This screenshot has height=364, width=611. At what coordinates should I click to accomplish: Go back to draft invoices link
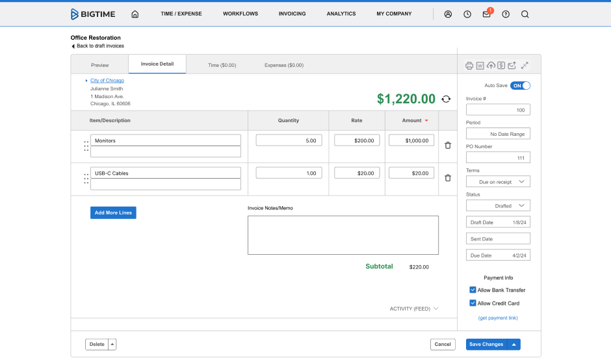click(100, 46)
